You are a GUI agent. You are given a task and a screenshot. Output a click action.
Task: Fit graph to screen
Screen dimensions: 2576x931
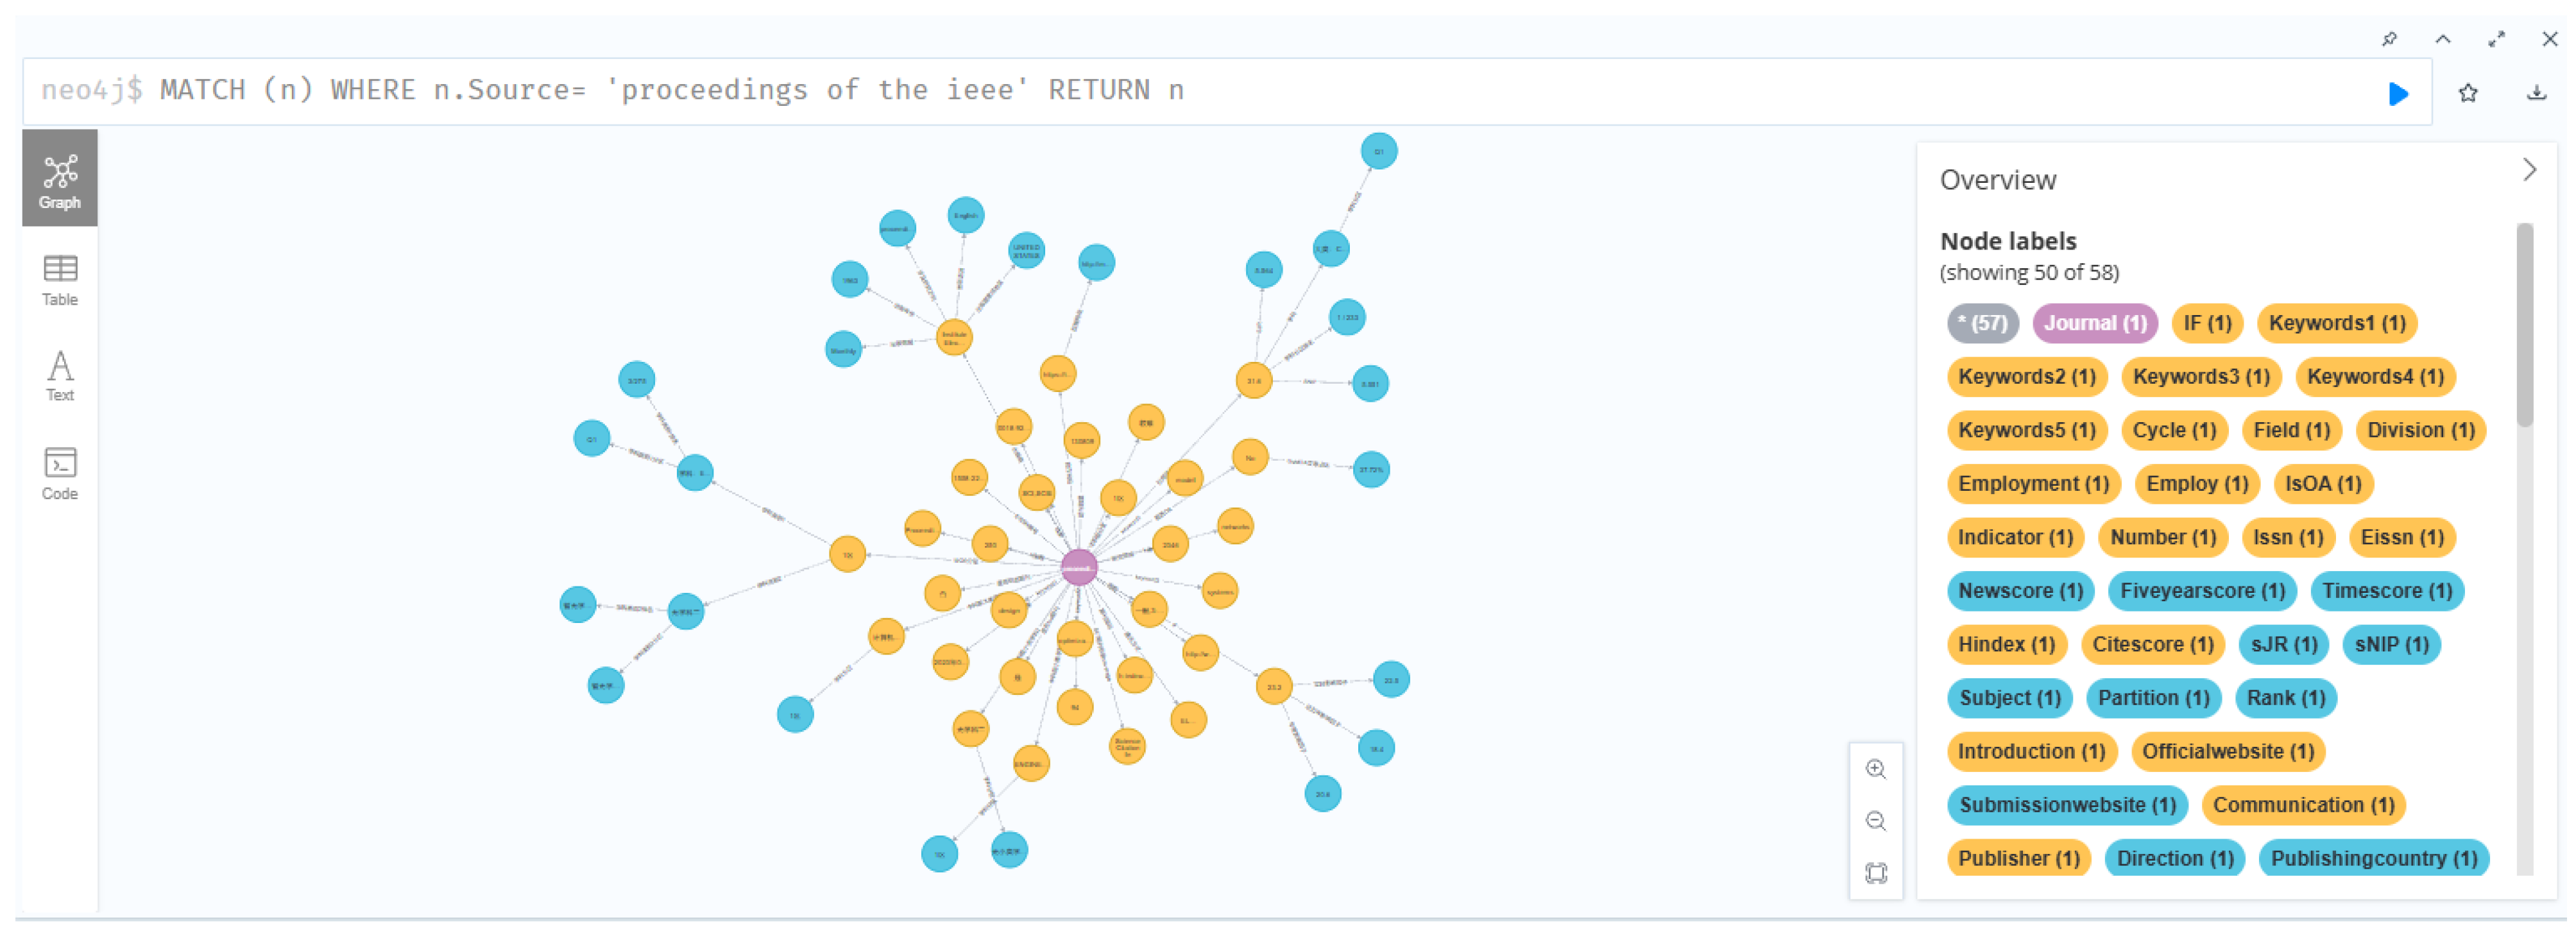point(1875,873)
